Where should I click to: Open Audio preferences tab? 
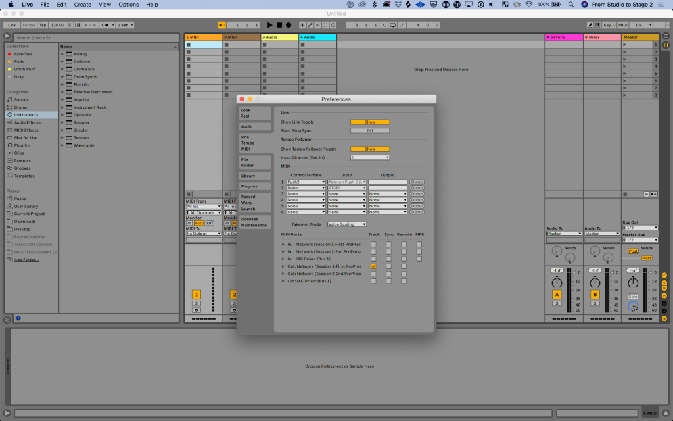point(255,127)
